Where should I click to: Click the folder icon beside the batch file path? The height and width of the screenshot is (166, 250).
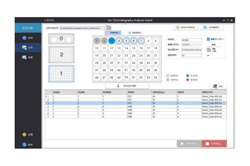[209, 50]
